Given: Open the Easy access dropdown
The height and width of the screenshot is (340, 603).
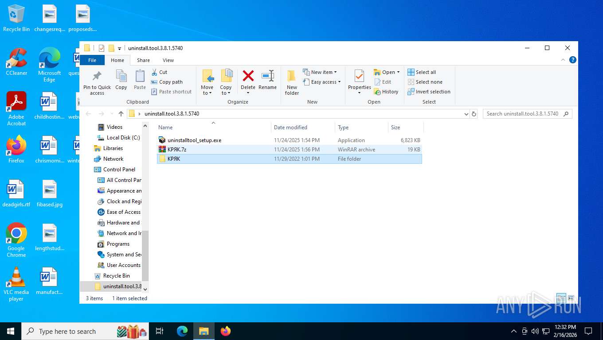Looking at the screenshot, I should (x=322, y=82).
